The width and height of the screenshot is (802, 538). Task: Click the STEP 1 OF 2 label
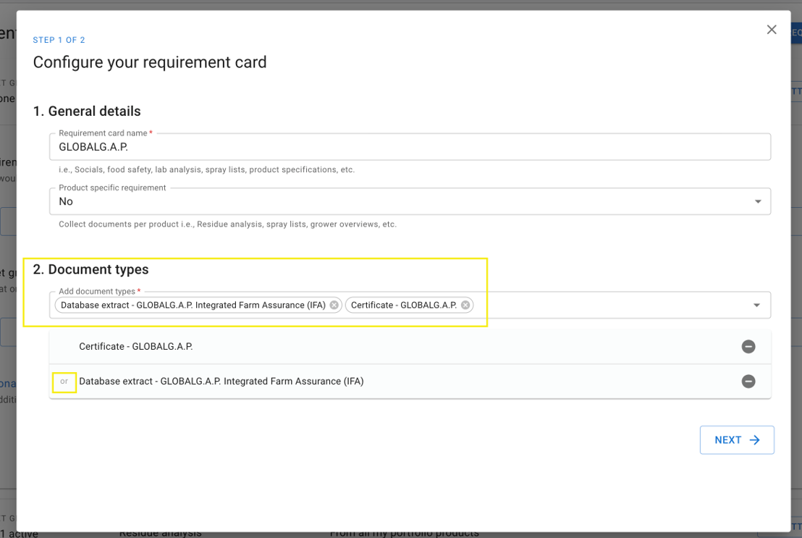[59, 40]
